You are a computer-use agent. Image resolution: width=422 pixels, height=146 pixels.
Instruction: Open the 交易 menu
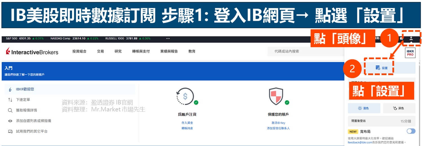coord(100,51)
